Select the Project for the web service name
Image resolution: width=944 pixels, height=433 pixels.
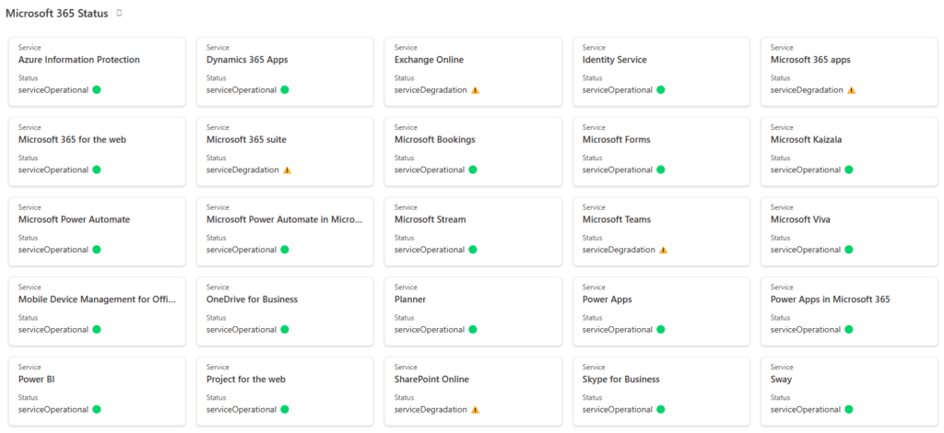(x=245, y=380)
